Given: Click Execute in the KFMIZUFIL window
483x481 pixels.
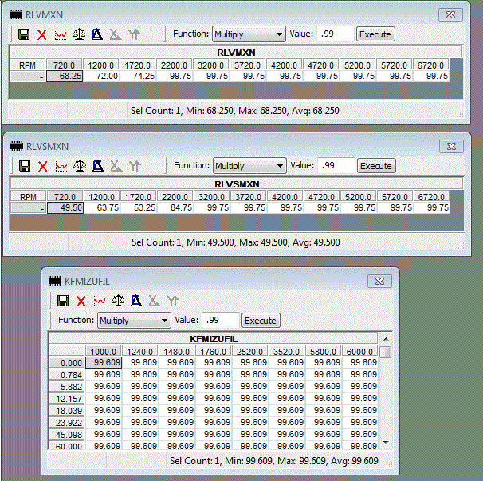Looking at the screenshot, I should pyautogui.click(x=261, y=321).
